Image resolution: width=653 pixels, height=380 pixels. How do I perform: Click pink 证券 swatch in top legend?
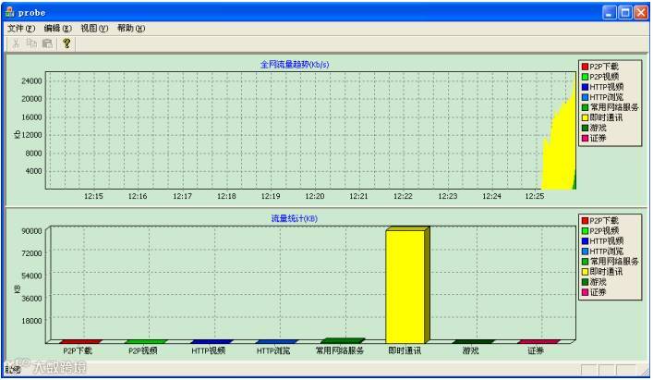pyautogui.click(x=585, y=138)
